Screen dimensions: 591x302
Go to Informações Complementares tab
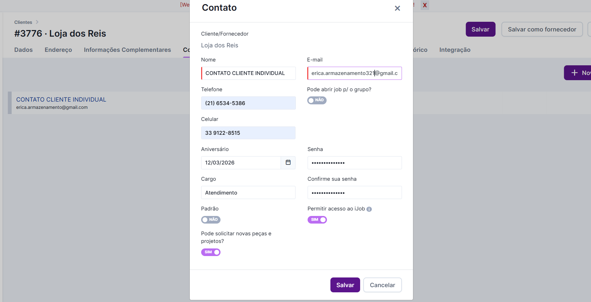[127, 50]
